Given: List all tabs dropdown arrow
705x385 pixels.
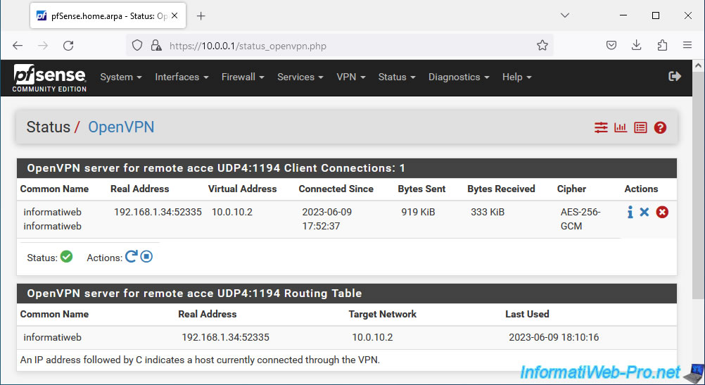Looking at the screenshot, I should tap(565, 15).
